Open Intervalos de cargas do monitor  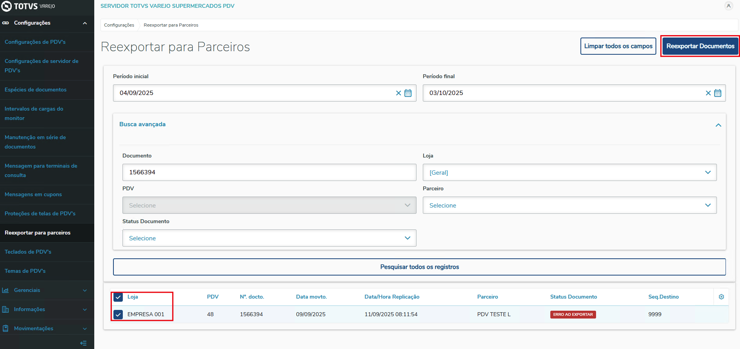[x=47, y=114]
